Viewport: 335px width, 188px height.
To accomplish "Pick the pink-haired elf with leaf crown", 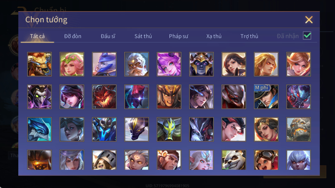I will [x=72, y=64].
